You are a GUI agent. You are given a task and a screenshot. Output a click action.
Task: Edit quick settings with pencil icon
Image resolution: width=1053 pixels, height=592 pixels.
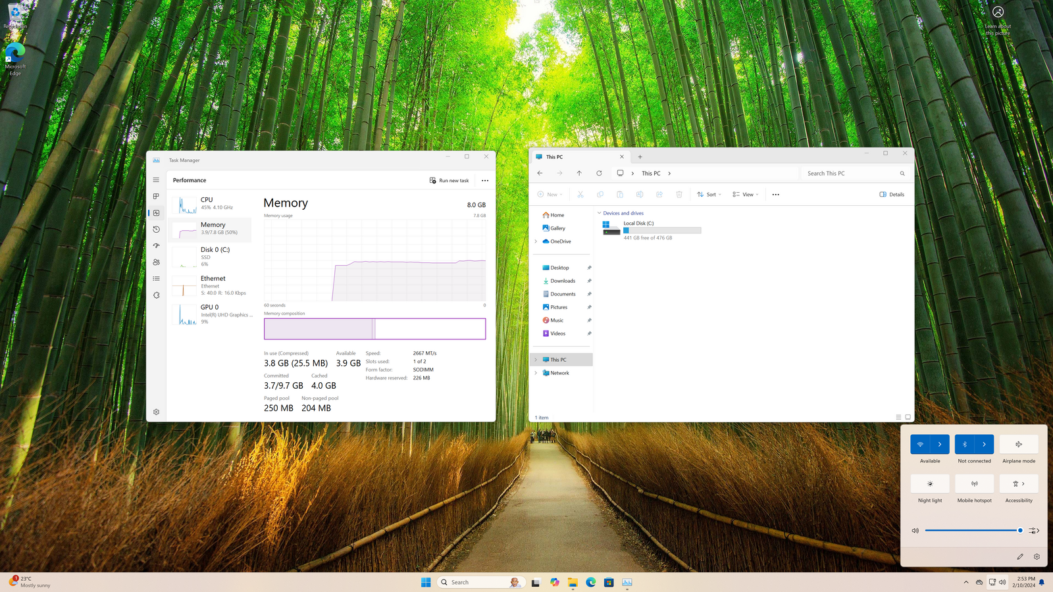[1020, 556]
